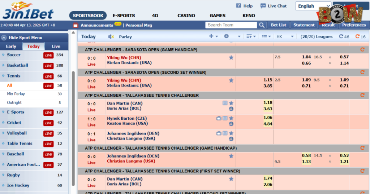
Task: Open scoreboard icon for Hynek Barton match
Action: tap(225, 118)
